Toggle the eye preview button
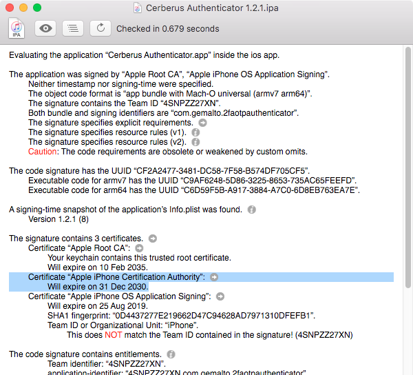This screenshot has width=413, height=375. 45,28
